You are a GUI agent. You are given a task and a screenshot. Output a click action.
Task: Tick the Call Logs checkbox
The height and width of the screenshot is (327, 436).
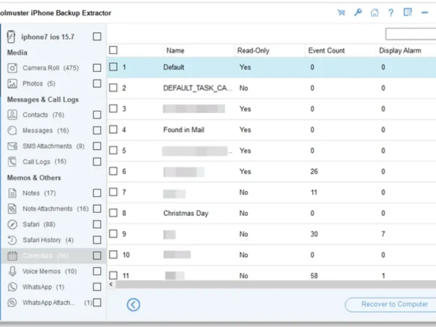pos(97,161)
